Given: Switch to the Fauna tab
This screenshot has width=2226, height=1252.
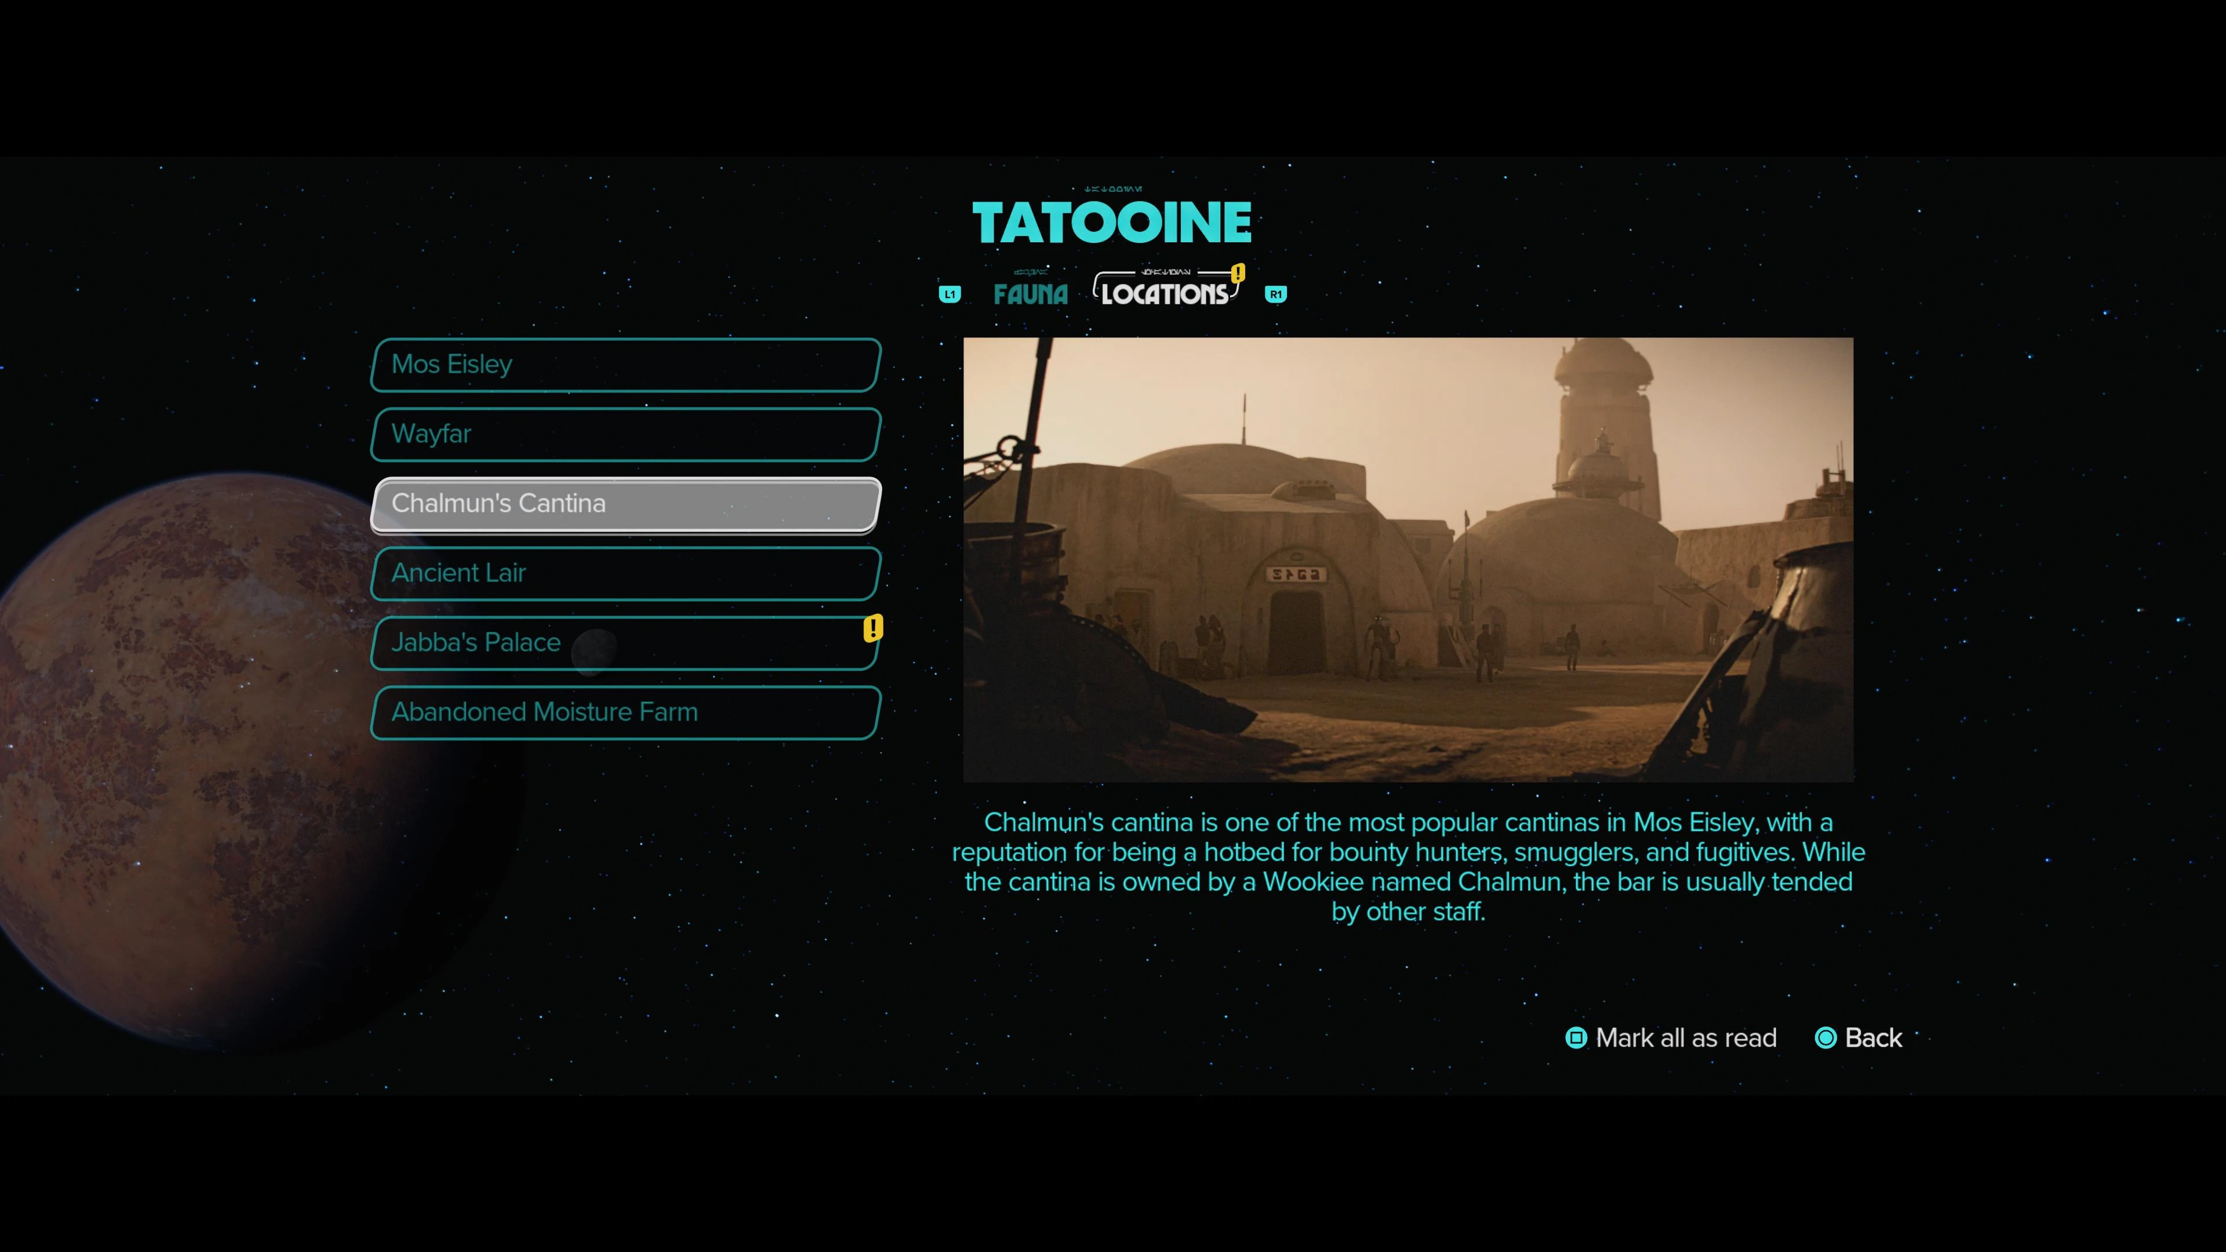Looking at the screenshot, I should 1030,294.
